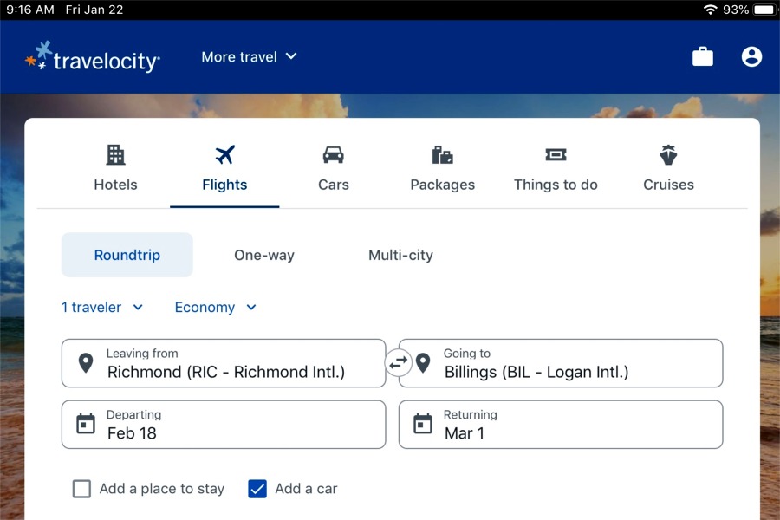Open the Departing Feb 18 date picker
This screenshot has height=520, width=780.
[224, 425]
